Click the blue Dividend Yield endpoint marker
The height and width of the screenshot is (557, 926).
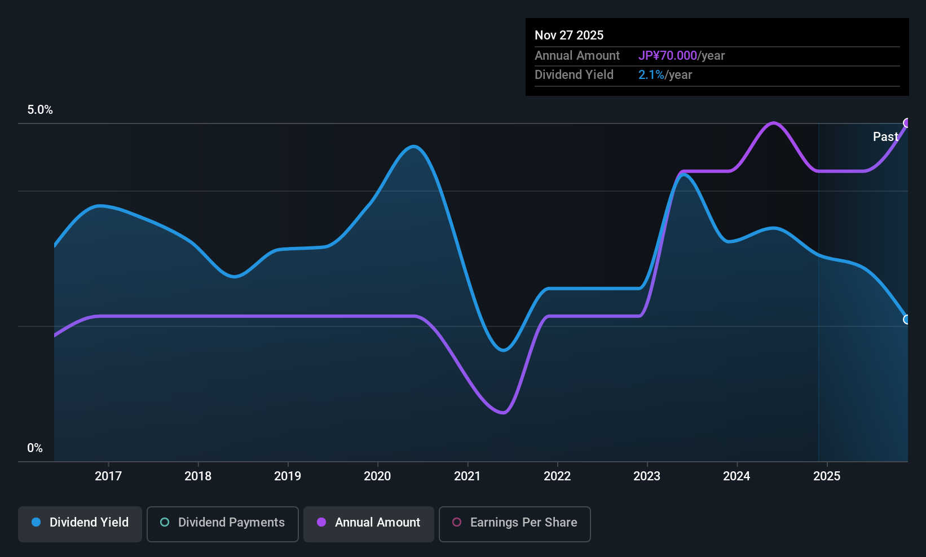click(x=907, y=320)
